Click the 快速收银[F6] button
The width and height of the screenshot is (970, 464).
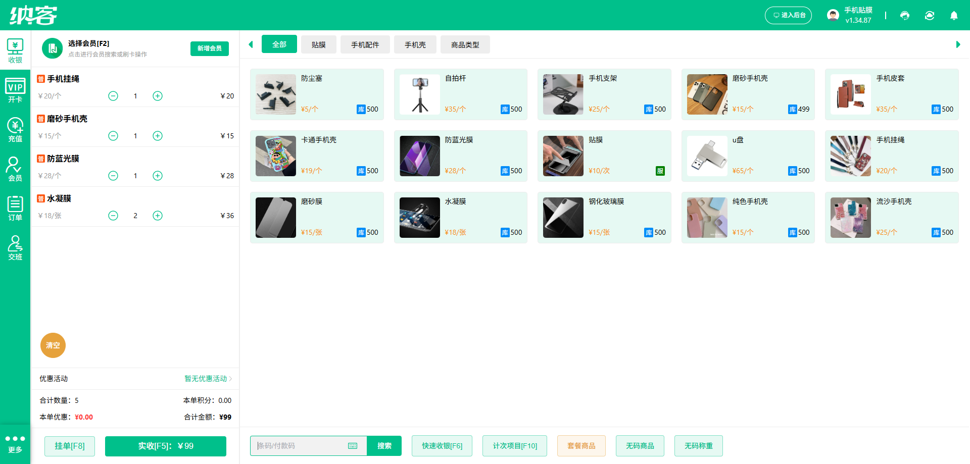click(442, 446)
